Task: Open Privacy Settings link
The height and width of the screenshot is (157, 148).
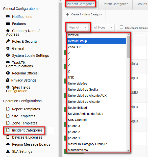Action: pyautogui.click(x=24, y=80)
